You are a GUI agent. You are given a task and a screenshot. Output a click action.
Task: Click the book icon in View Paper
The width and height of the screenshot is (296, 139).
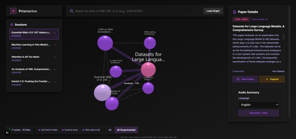point(238,79)
